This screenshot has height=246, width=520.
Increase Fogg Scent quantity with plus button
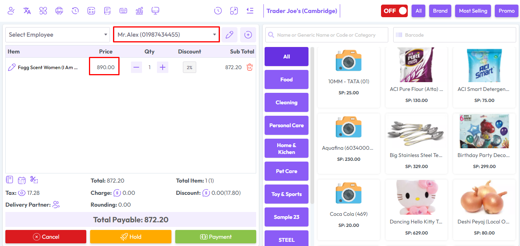point(163,67)
